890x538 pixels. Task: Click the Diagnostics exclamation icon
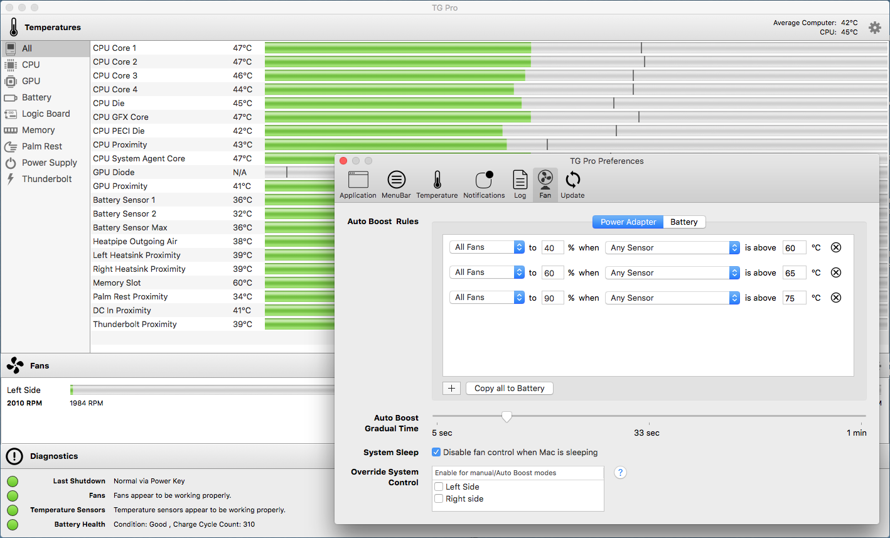click(15, 456)
